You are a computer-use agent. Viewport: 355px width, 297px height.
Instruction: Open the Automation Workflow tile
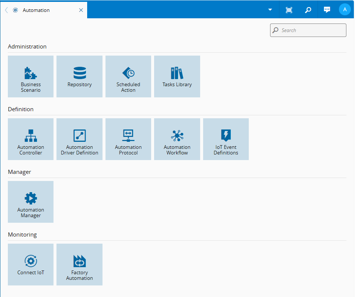[177, 139]
